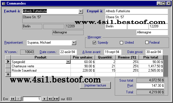Click the Facturé à postal code 12209
The image size is (173, 103).
click(x=74, y=27)
